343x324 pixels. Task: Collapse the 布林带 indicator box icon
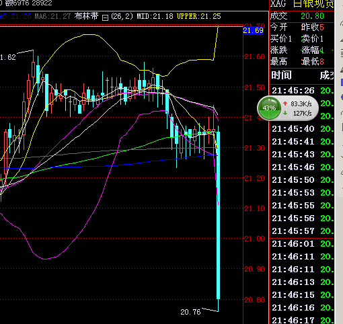click(105, 17)
